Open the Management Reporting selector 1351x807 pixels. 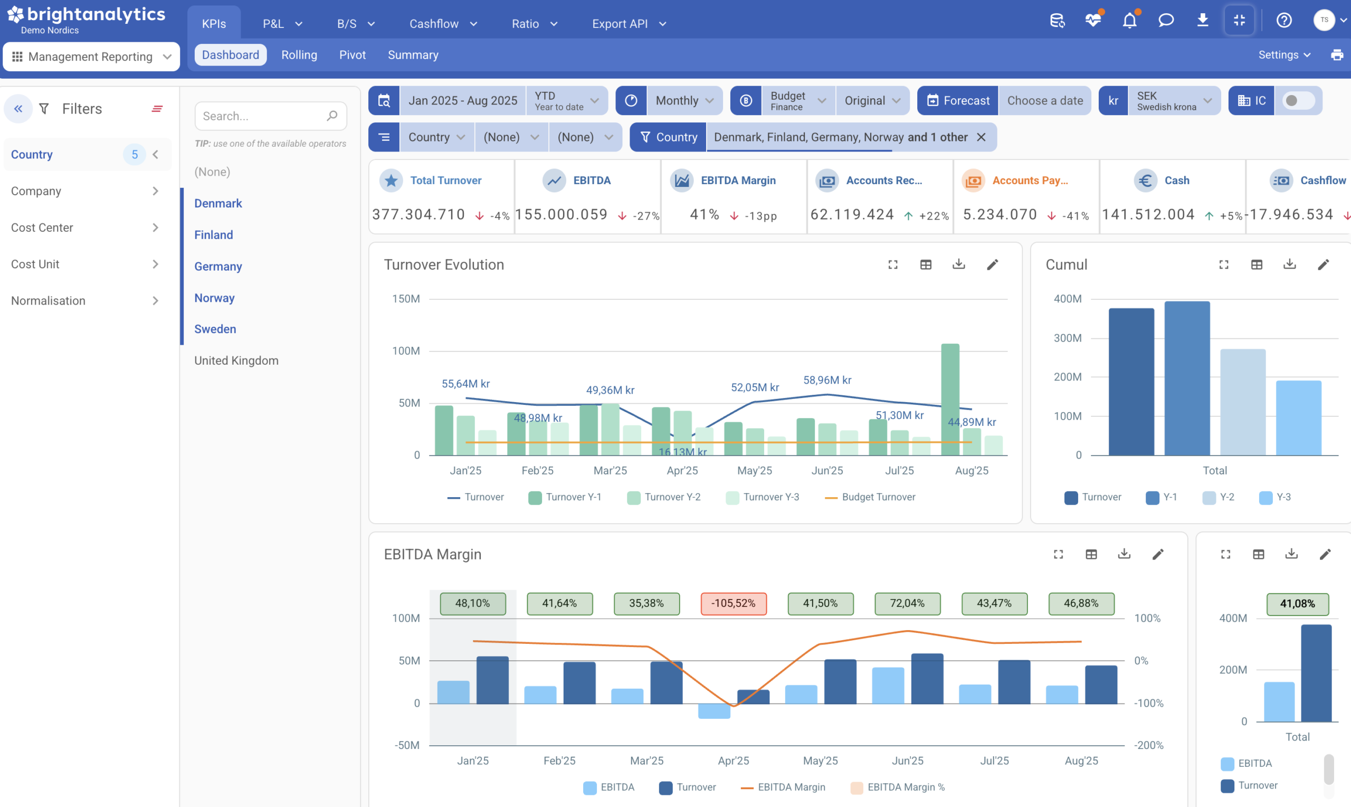click(91, 56)
